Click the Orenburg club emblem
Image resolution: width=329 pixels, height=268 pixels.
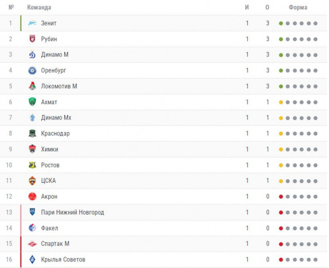point(32,71)
